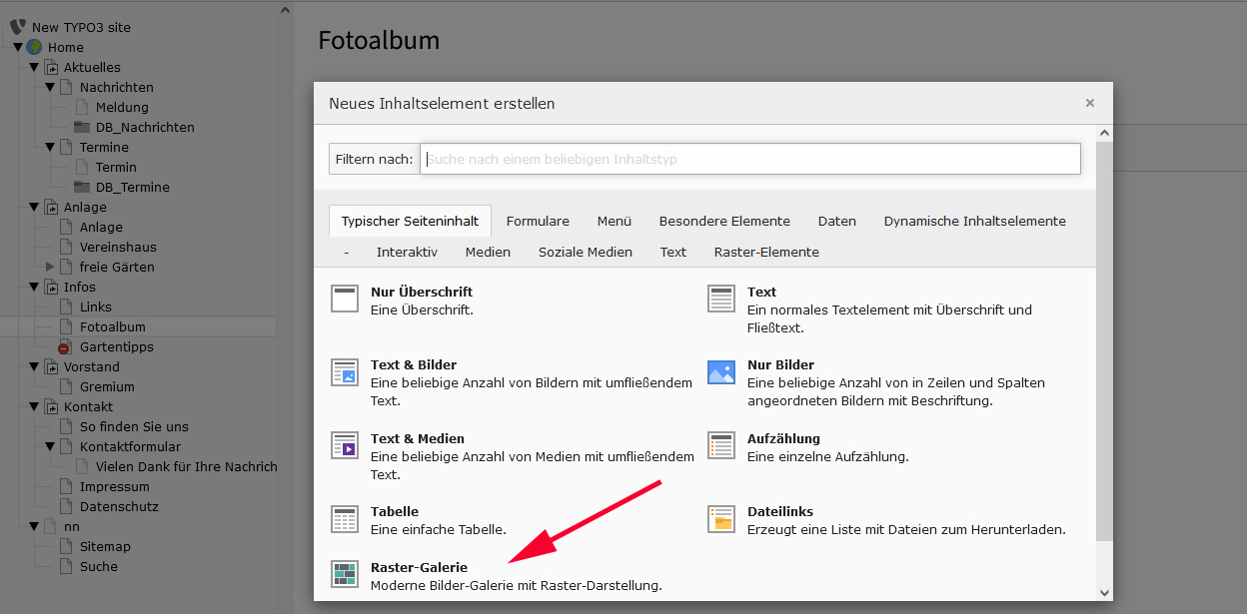Select the Text & Bilder element icon

pos(345,372)
